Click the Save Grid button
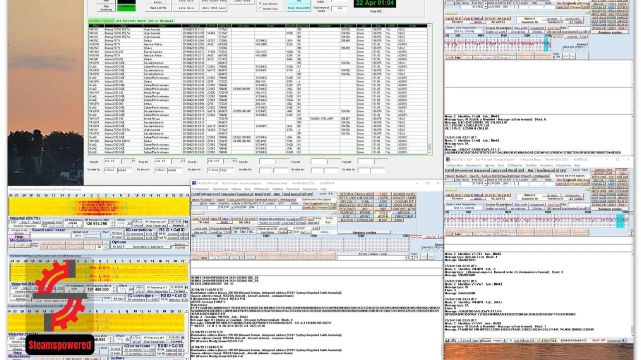Screen dimensions: 641x360 tap(186, 8)
